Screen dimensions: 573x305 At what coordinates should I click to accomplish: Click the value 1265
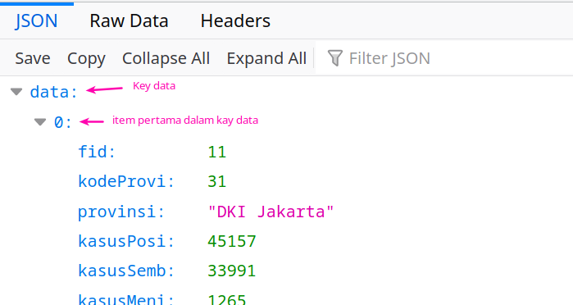(x=227, y=300)
